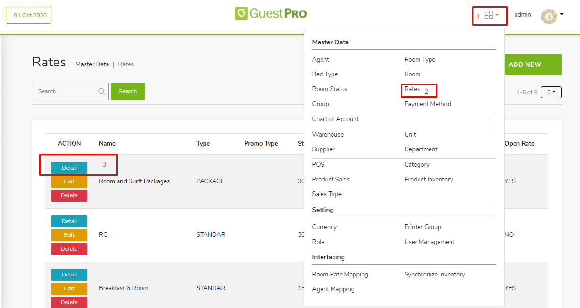Open Department menu entry
Screen dimensions: 580x308
421,149
